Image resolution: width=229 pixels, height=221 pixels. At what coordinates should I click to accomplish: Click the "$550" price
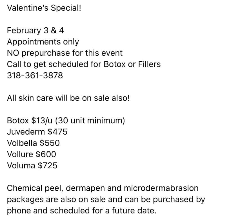point(50,143)
